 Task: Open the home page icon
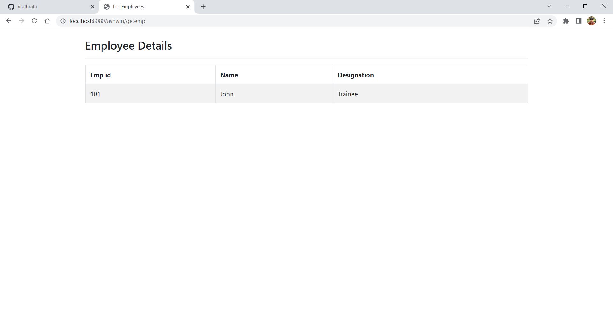pyautogui.click(x=47, y=21)
